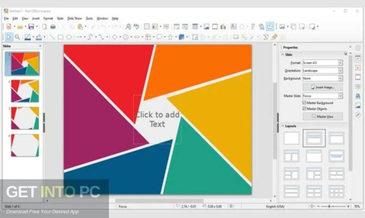365x218 pixels.
Task: Open sidebar settings circle icon
Action: pyautogui.click(x=358, y=48)
